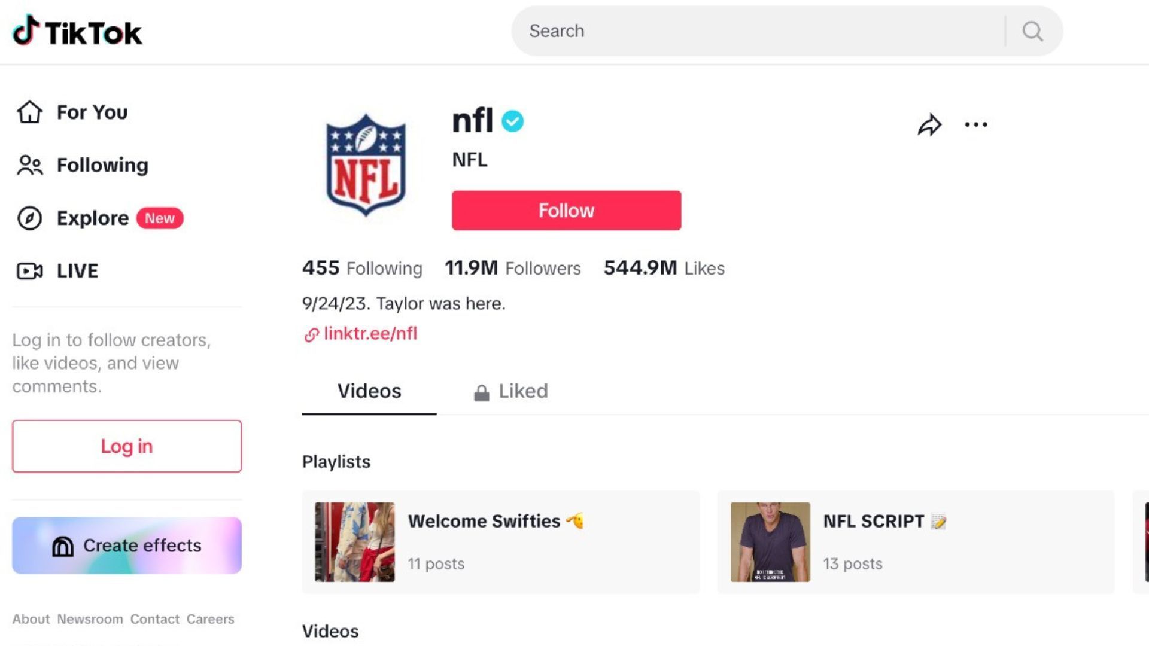Open the Explore page
The height and width of the screenshot is (646, 1149).
pos(99,218)
